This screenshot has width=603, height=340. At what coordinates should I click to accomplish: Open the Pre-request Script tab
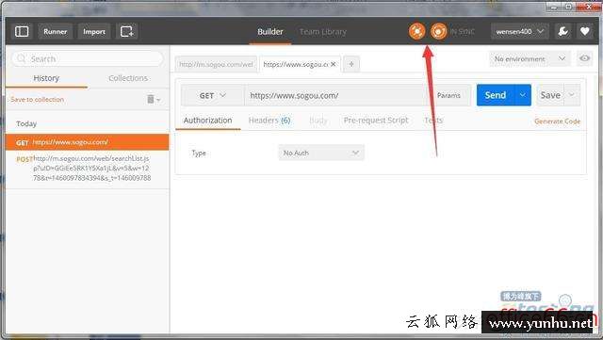376,121
